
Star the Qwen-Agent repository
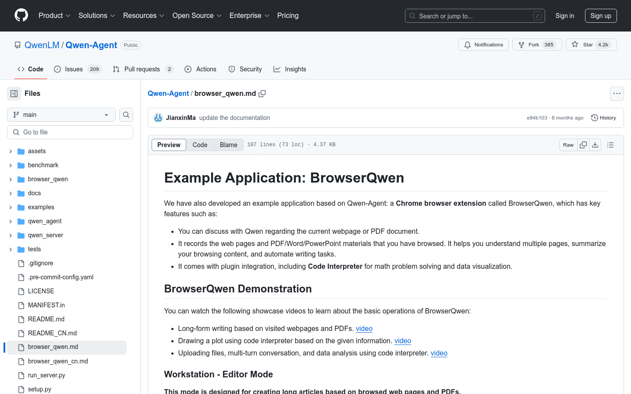pyautogui.click(x=591, y=45)
